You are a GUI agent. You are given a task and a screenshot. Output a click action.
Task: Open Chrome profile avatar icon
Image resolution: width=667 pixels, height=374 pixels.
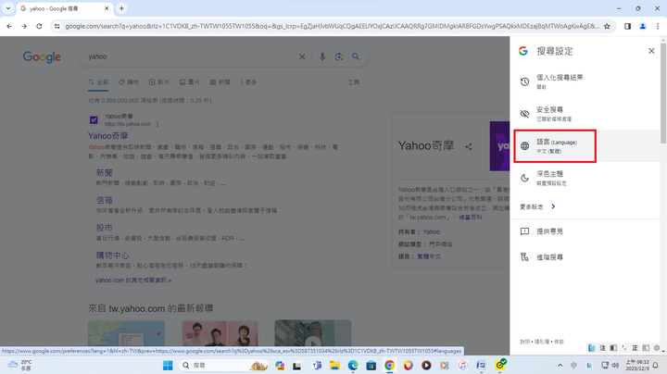(643, 26)
